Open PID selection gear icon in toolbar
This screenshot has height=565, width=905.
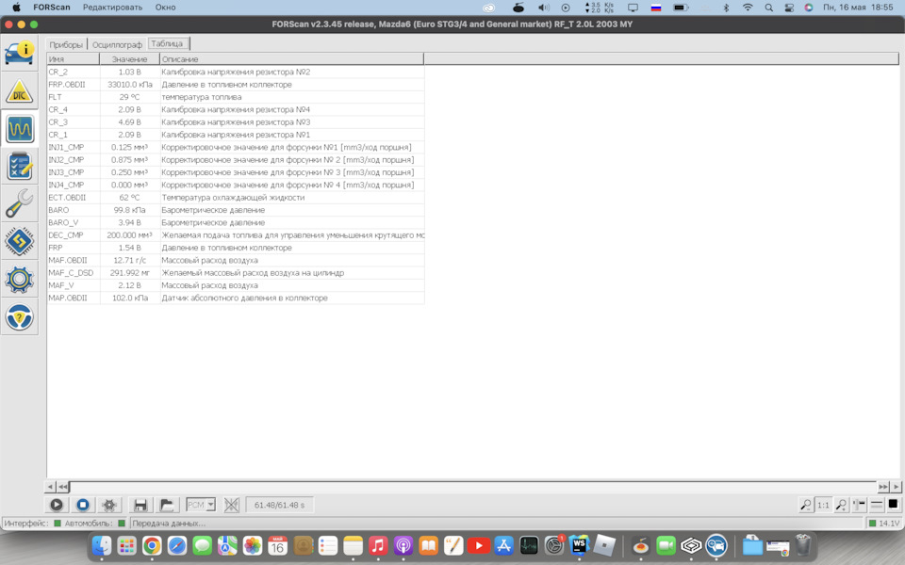coord(109,505)
